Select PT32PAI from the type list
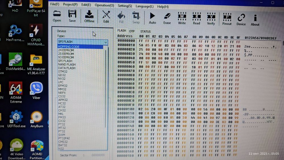The height and width of the screenshot is (160, 284). pos(64,138)
